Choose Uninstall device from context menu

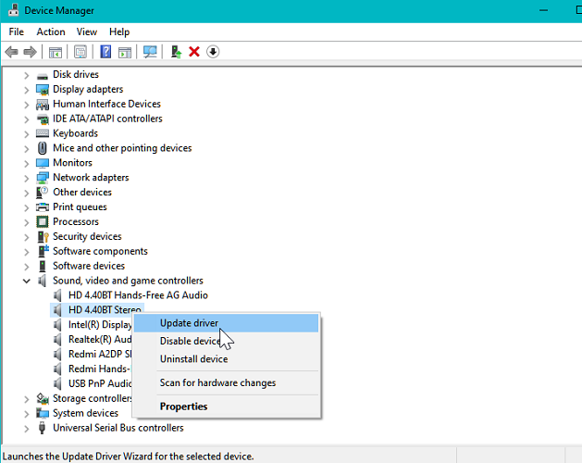pyautogui.click(x=226, y=359)
